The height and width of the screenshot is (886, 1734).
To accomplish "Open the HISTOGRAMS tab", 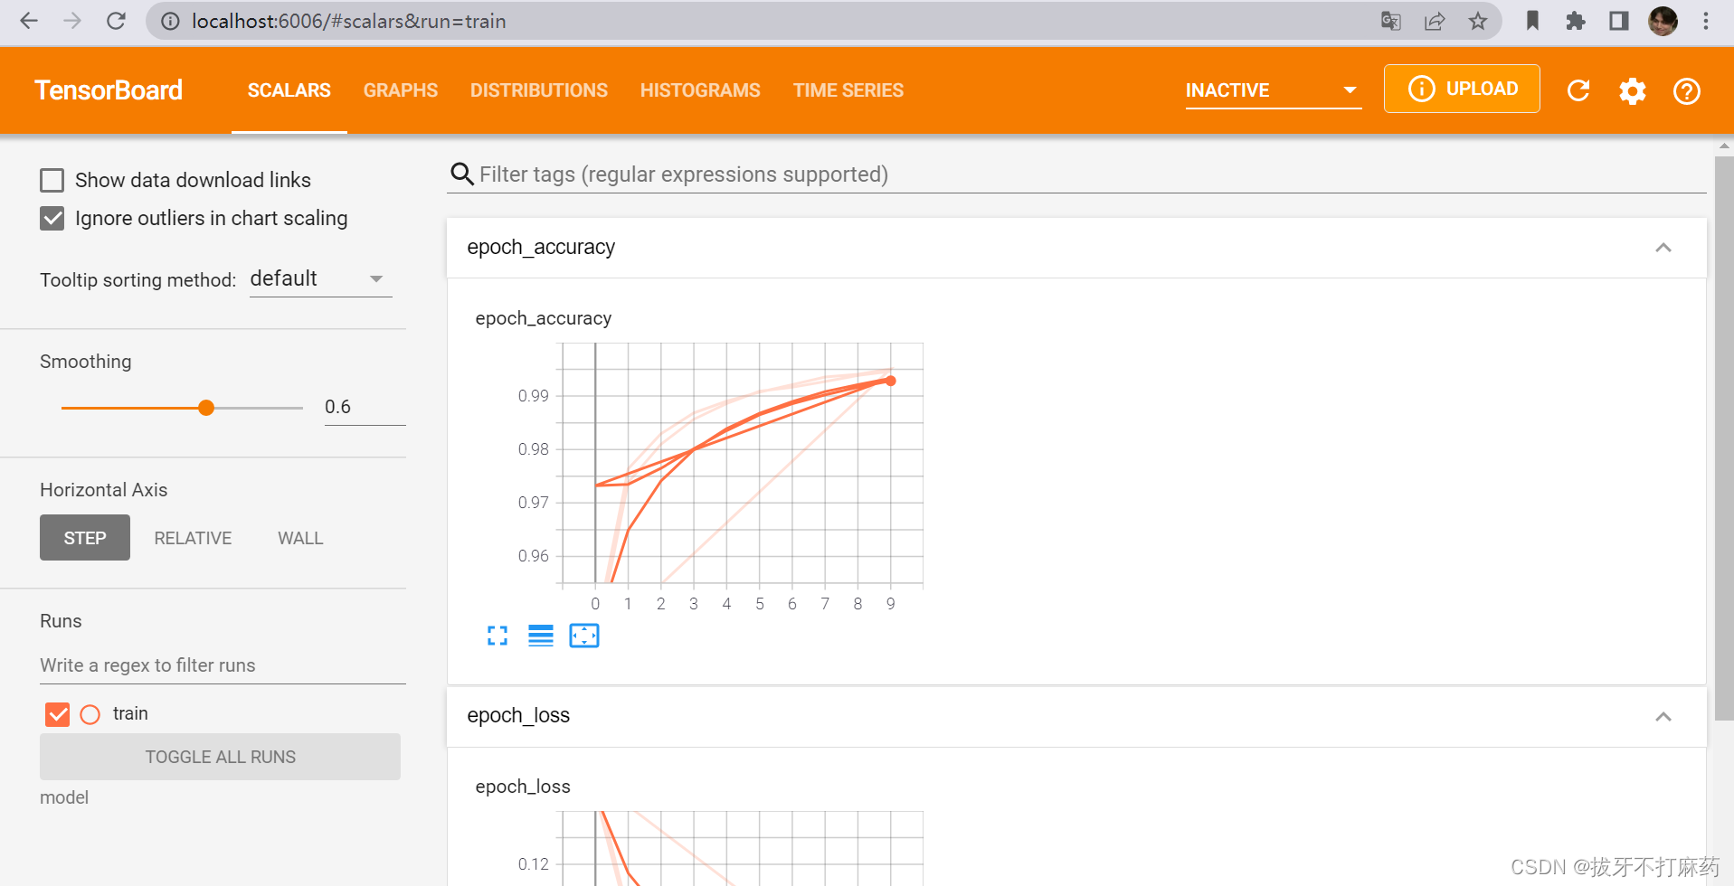I will coord(700,90).
